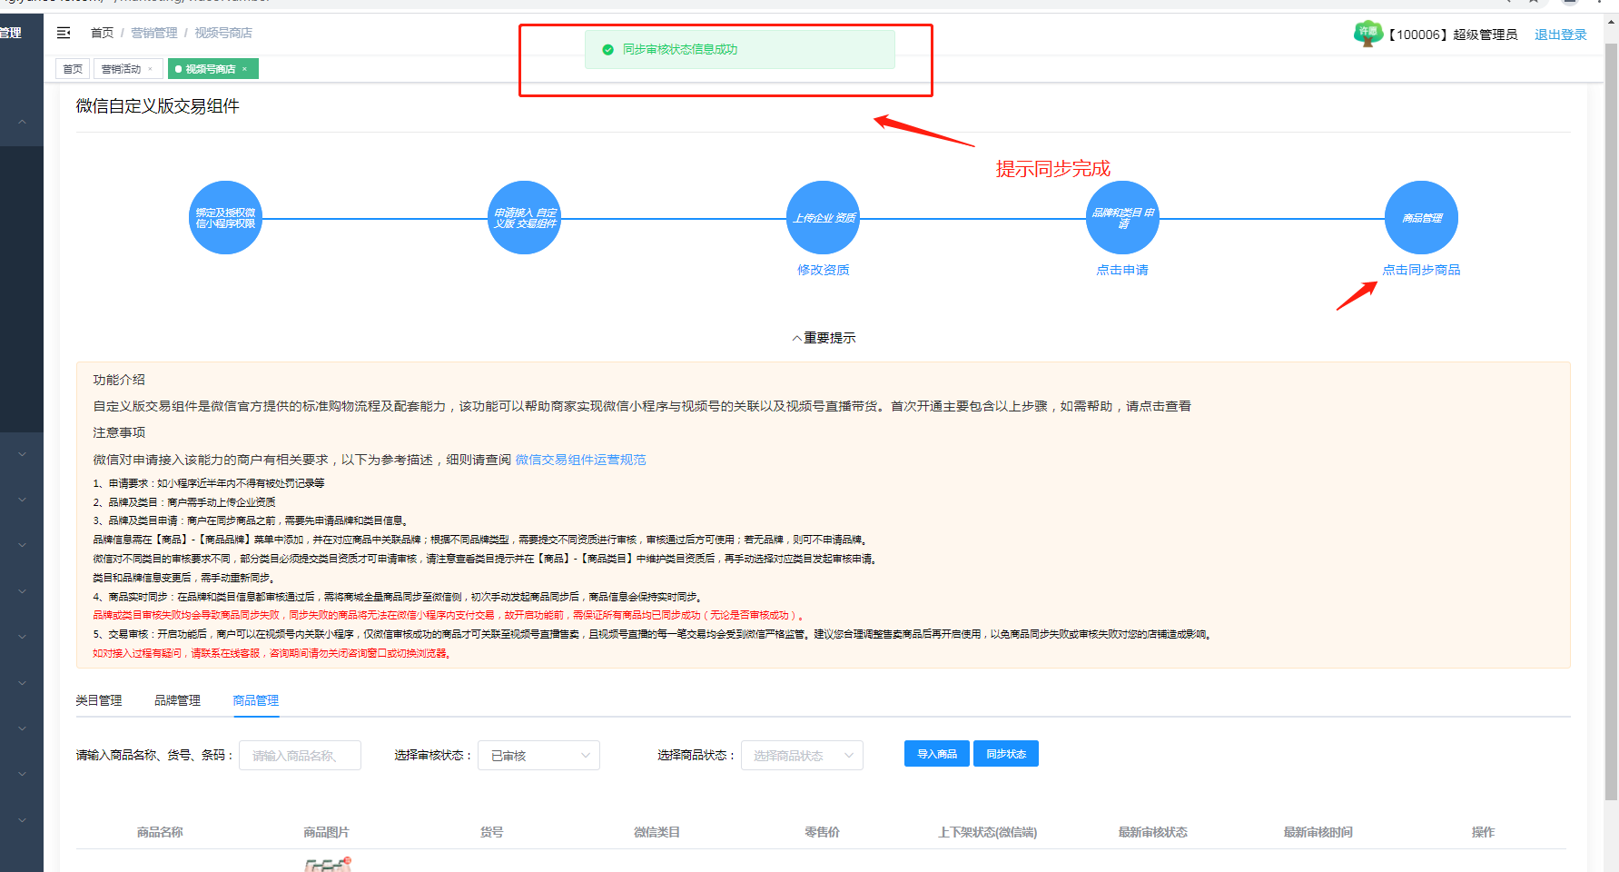Screen dimensions: 1619x872
Task: Open the 选择审核状态 dropdown
Action: (x=539, y=756)
